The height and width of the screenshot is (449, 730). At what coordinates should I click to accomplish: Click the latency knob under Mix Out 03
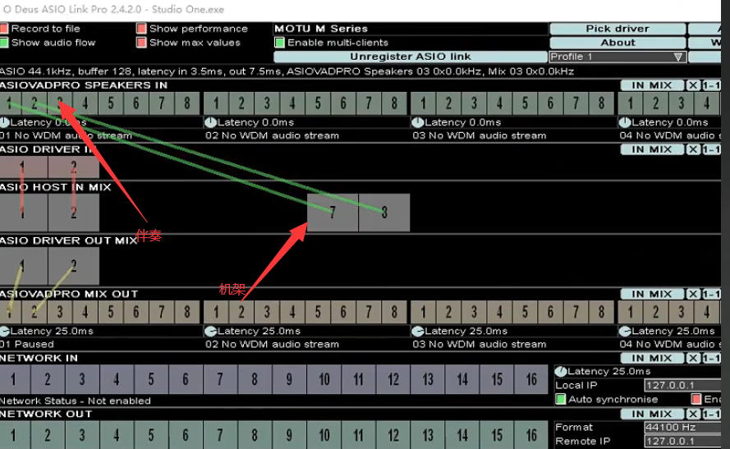coord(418,331)
